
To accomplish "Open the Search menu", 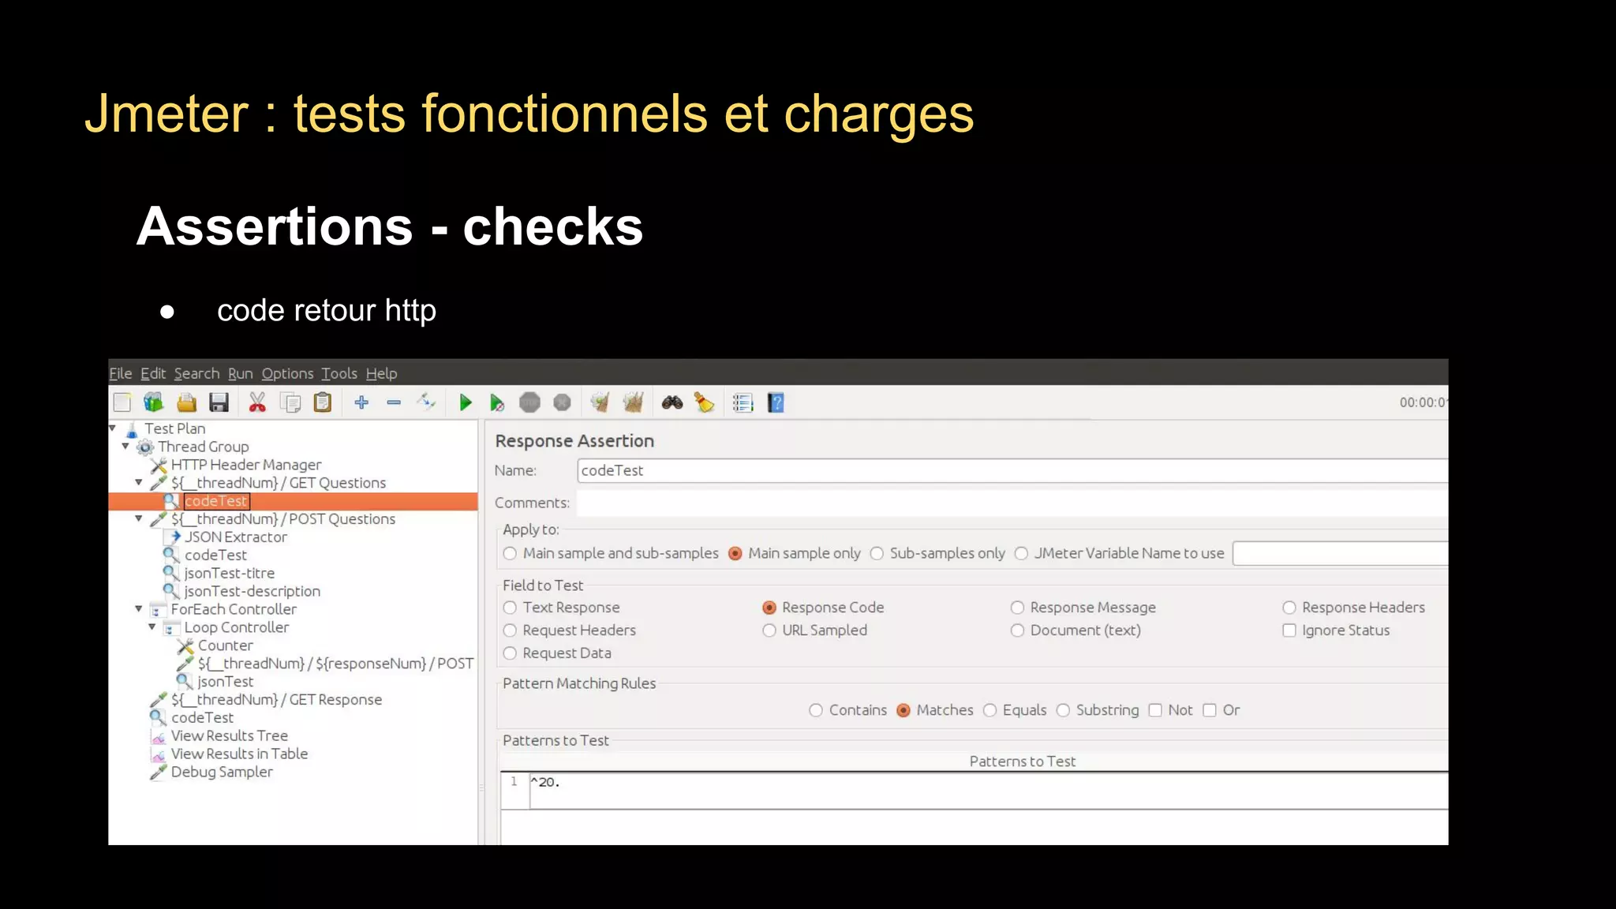I will click(196, 374).
